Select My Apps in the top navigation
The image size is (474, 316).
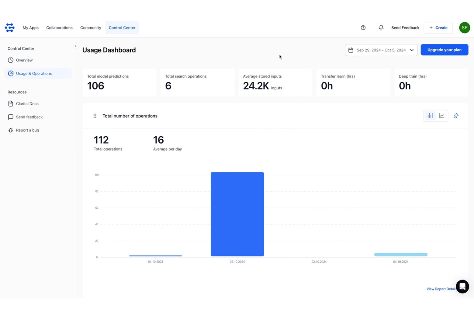(x=30, y=28)
